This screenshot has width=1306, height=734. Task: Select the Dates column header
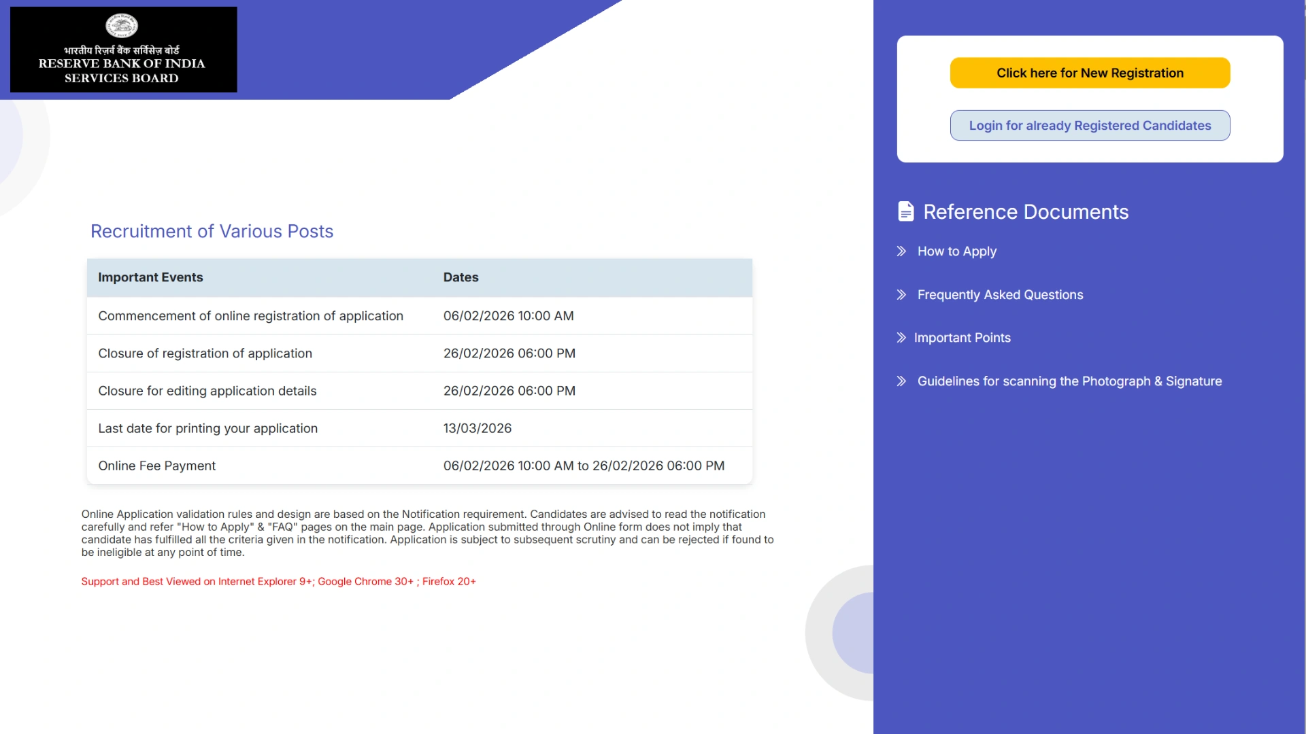pos(461,277)
